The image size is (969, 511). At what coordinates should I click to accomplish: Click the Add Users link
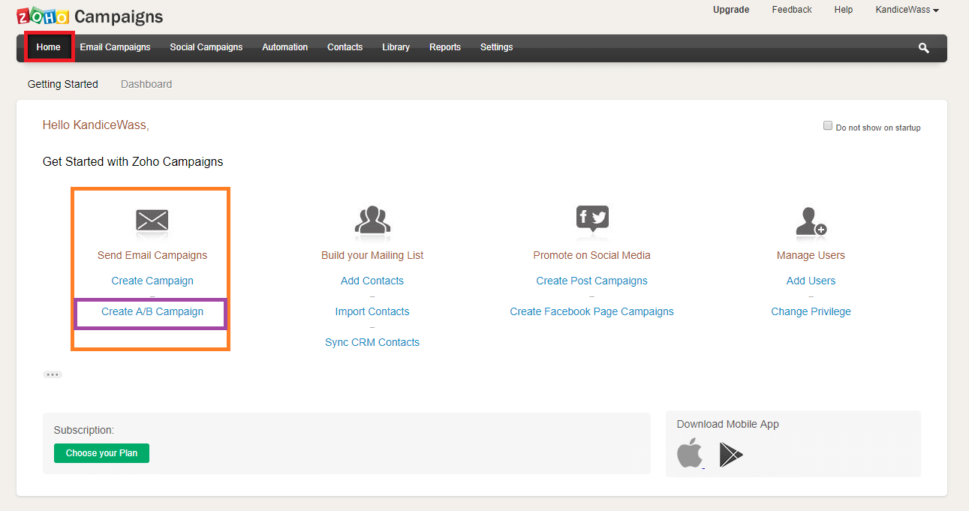pos(811,281)
